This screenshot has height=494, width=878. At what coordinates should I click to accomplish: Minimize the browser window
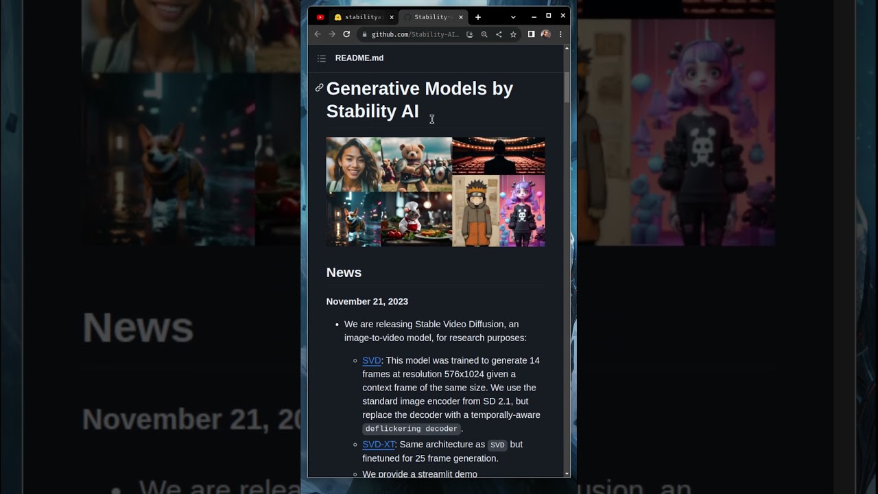(534, 16)
